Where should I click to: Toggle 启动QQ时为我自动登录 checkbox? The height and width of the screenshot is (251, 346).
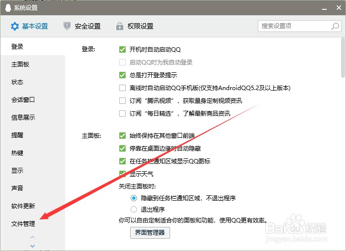[x=122, y=62]
